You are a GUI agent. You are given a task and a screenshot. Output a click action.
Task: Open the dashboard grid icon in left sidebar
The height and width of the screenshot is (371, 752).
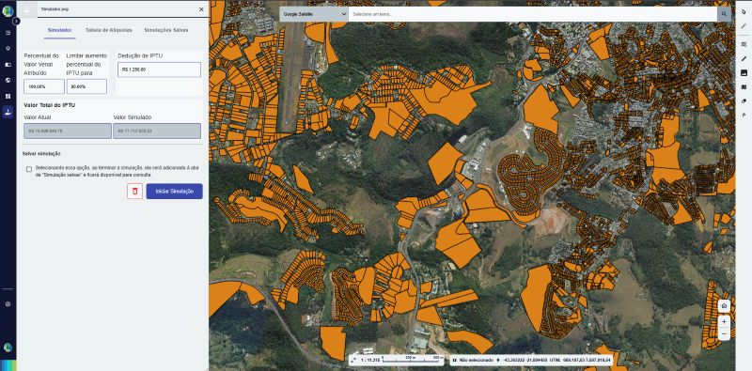(x=8, y=96)
